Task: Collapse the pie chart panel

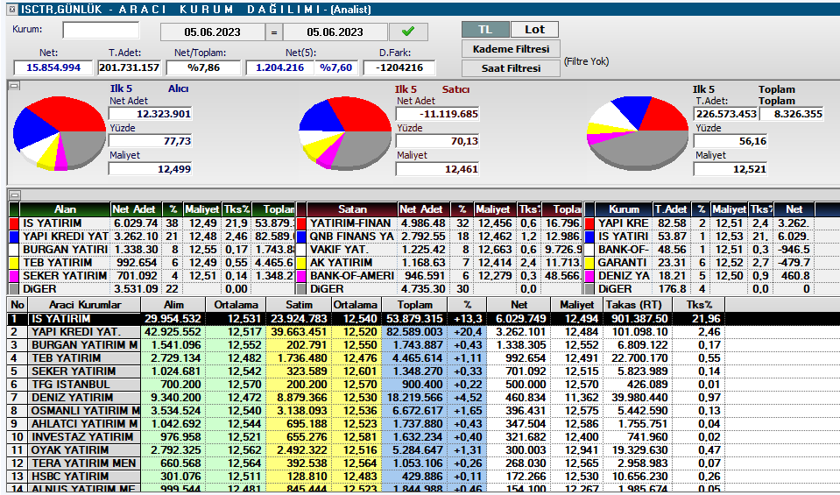Action: (x=15, y=85)
